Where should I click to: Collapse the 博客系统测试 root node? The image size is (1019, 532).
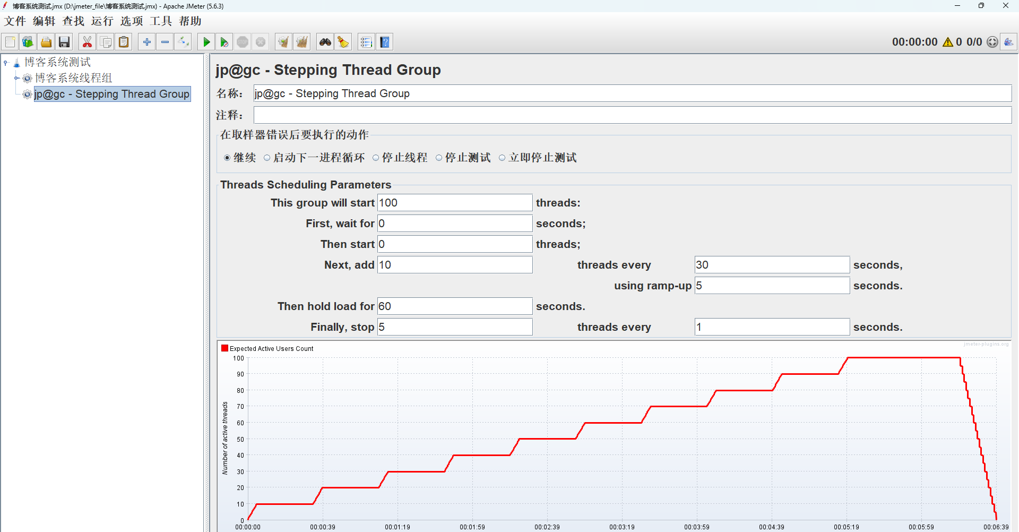[x=6, y=63]
